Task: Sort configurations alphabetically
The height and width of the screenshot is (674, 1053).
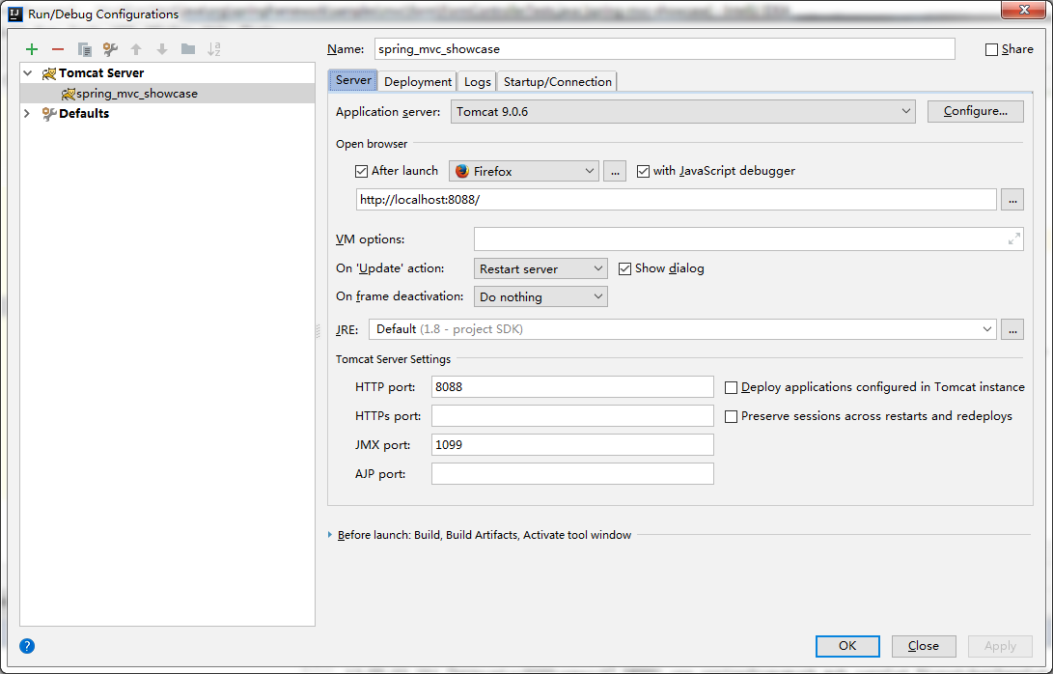Action: click(x=214, y=49)
